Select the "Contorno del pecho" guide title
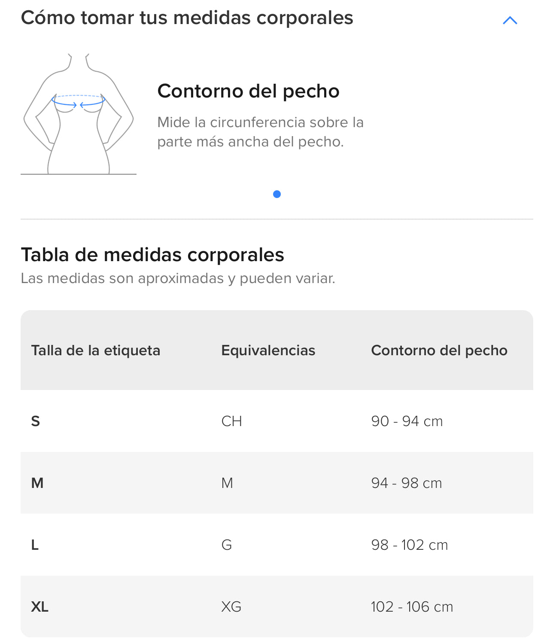Image resolution: width=544 pixels, height=640 pixels. (248, 91)
